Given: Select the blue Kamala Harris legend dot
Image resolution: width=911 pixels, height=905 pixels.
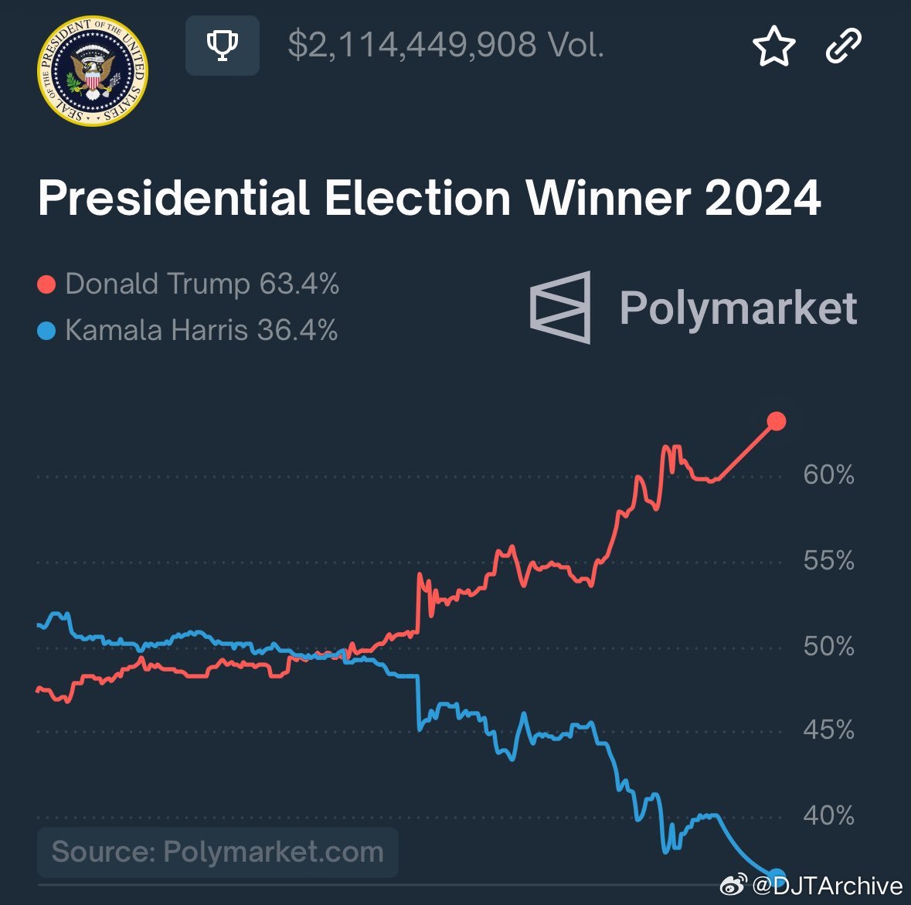Looking at the screenshot, I should click(46, 332).
